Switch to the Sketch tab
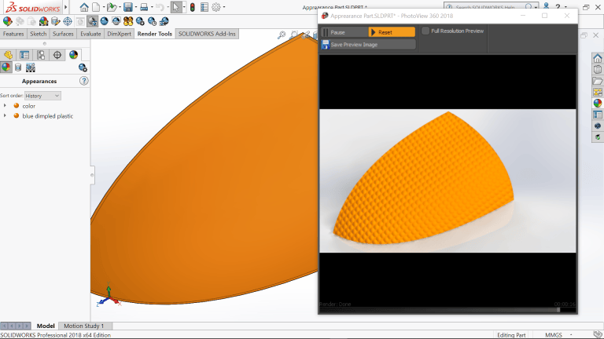The width and height of the screenshot is (604, 339). point(38,34)
